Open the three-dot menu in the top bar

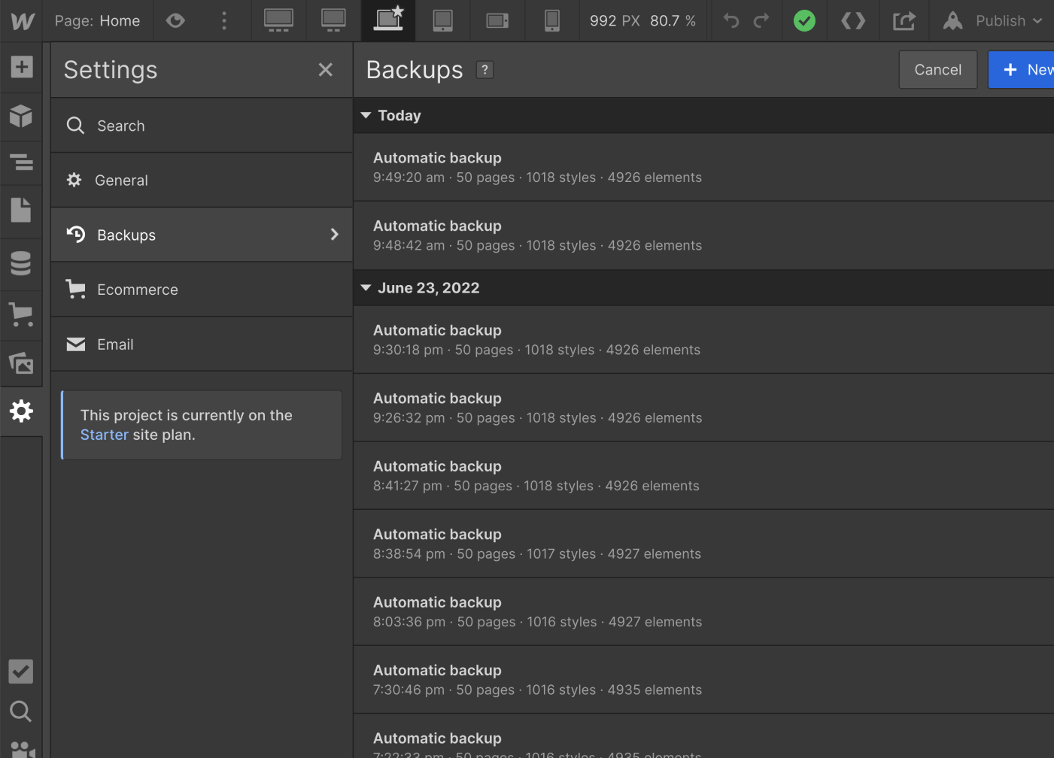[223, 20]
